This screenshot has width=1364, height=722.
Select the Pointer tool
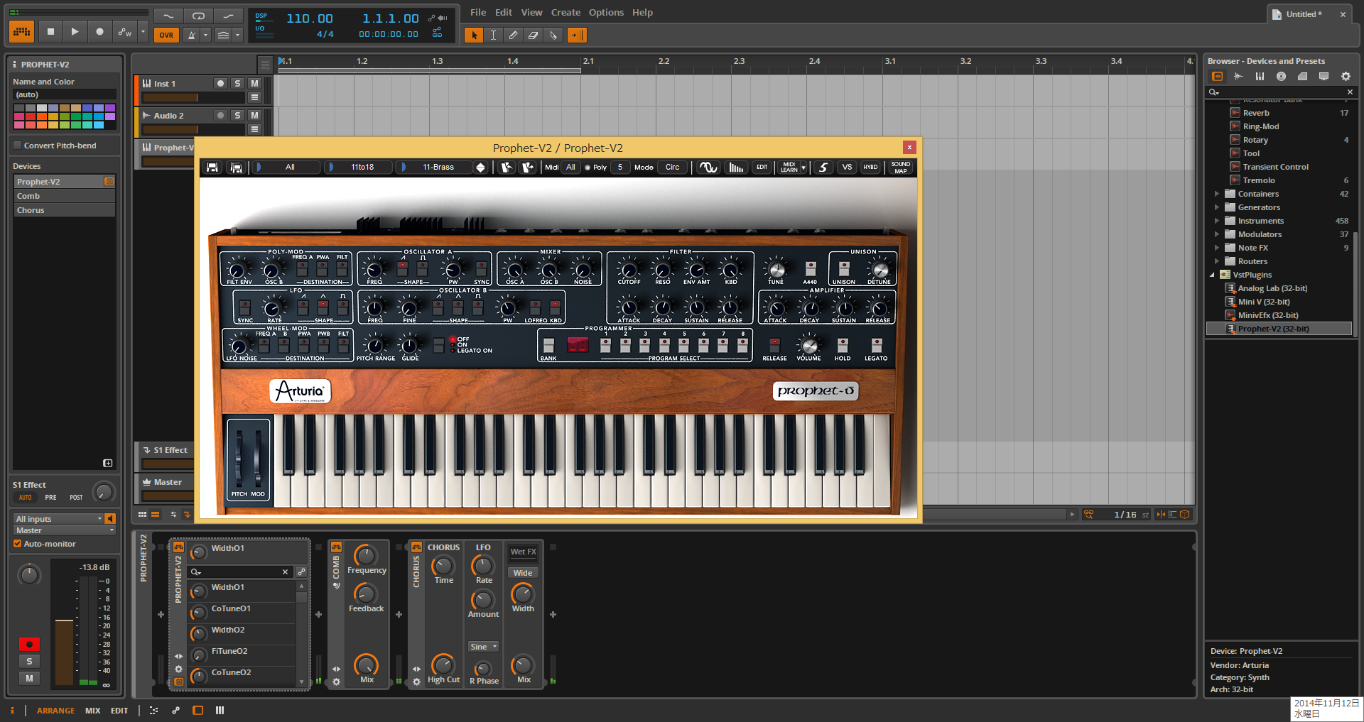[x=473, y=35]
